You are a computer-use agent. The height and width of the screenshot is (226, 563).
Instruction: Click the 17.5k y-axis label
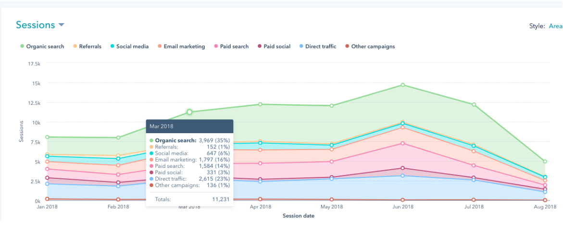coord(33,63)
